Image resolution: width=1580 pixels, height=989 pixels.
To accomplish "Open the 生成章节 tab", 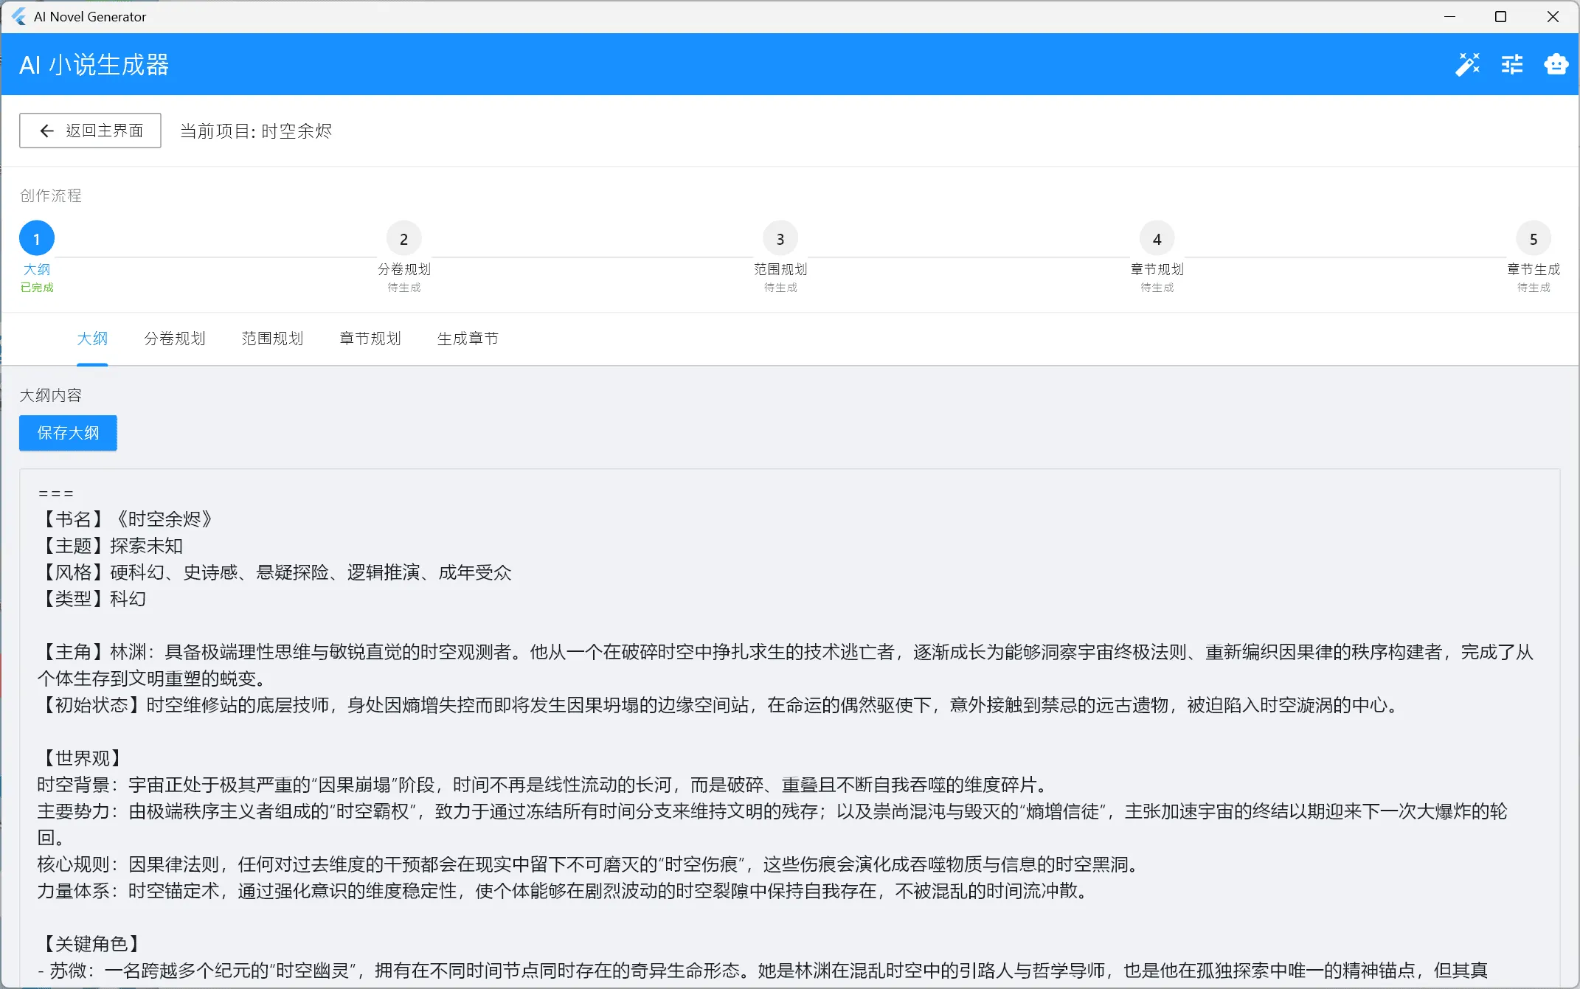I will tap(468, 339).
